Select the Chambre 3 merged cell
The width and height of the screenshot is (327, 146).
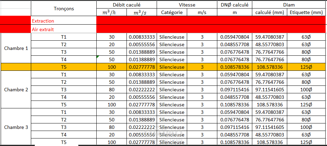pos(16,127)
